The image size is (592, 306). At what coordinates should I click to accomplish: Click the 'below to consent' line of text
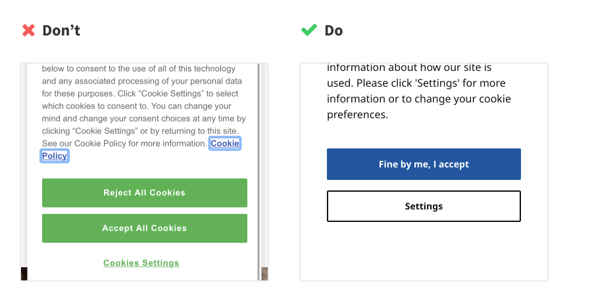[138, 69]
